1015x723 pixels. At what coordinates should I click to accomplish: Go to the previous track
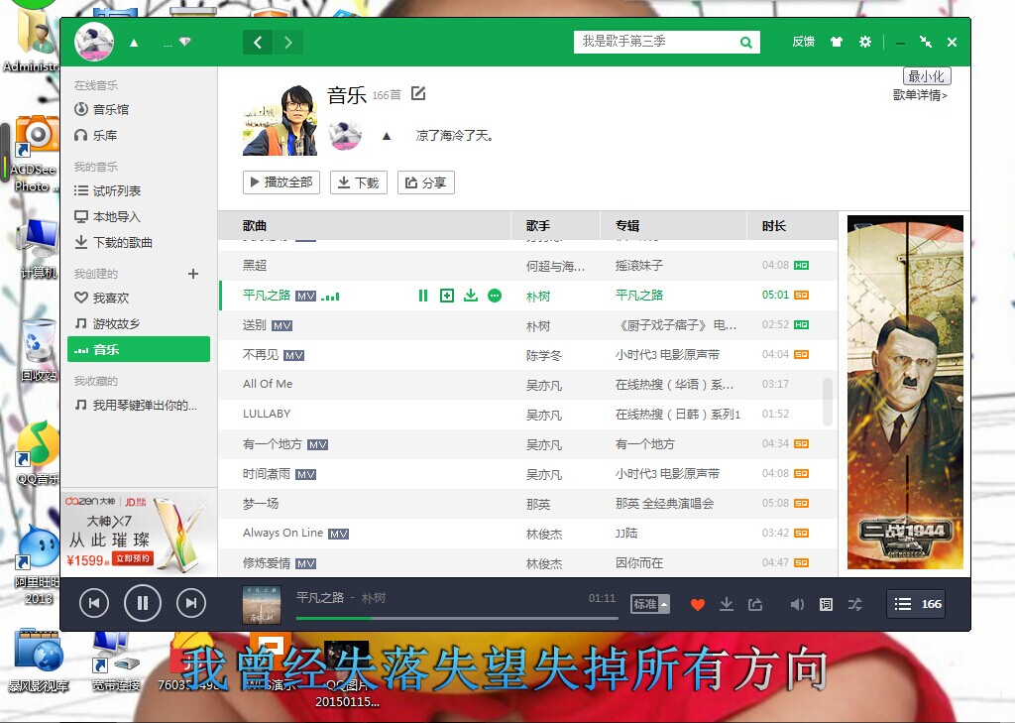click(94, 602)
